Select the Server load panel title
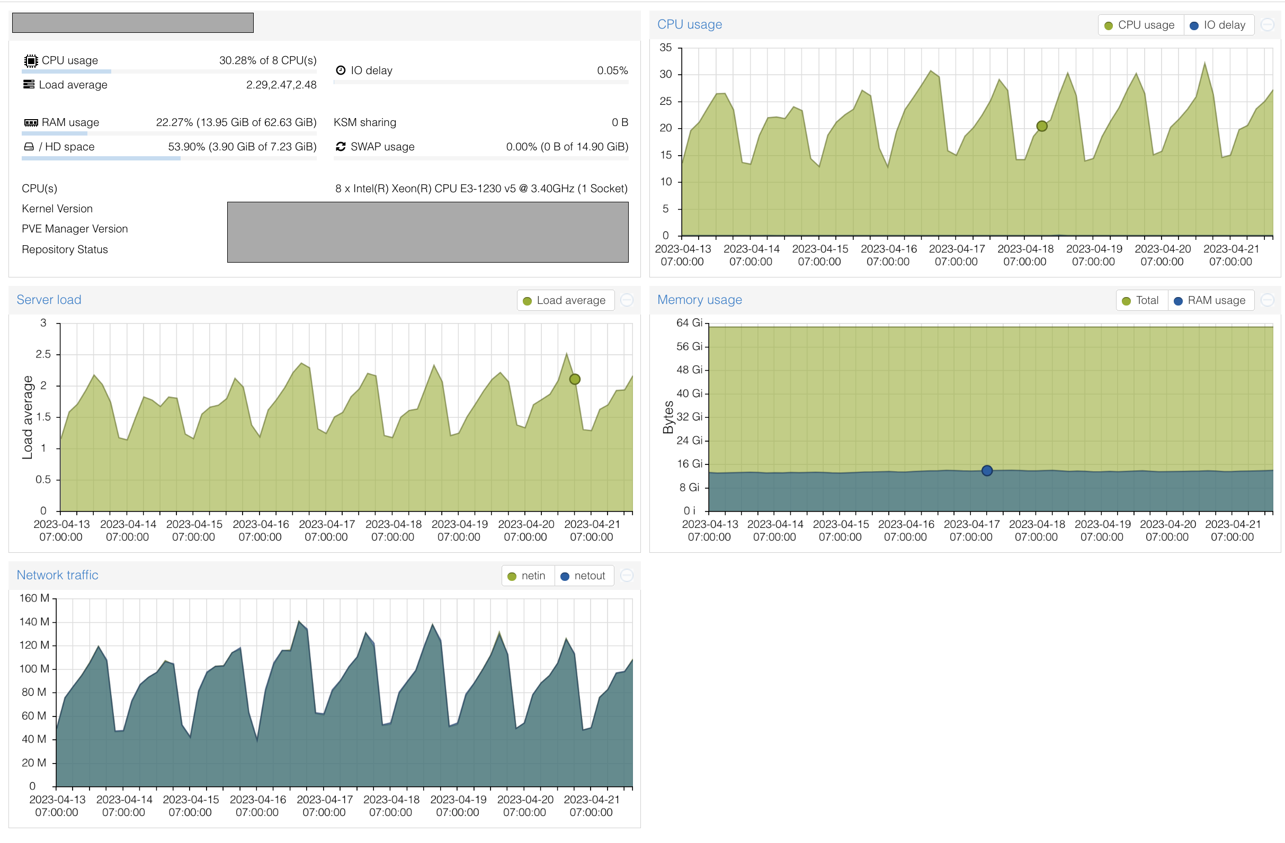This screenshot has height=843, width=1285. pos(49,300)
